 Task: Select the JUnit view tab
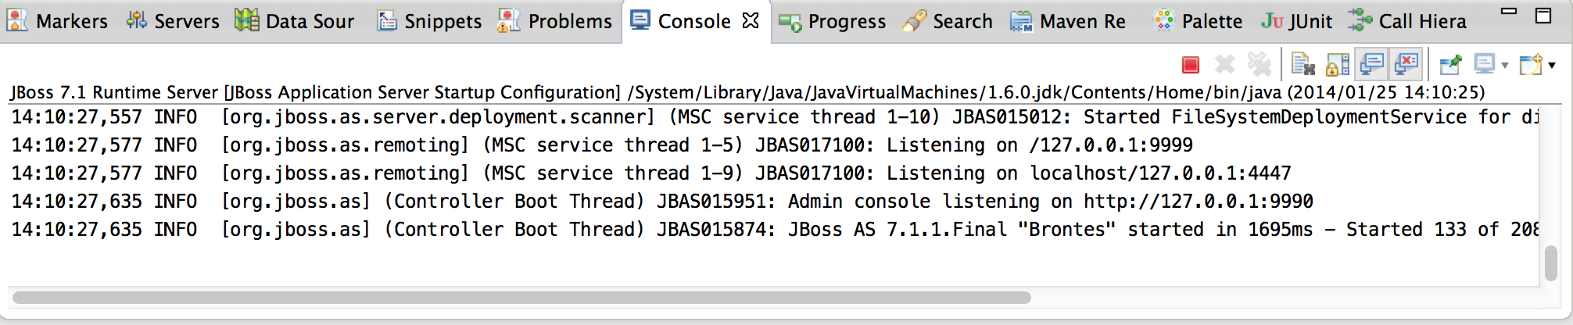click(x=1297, y=21)
